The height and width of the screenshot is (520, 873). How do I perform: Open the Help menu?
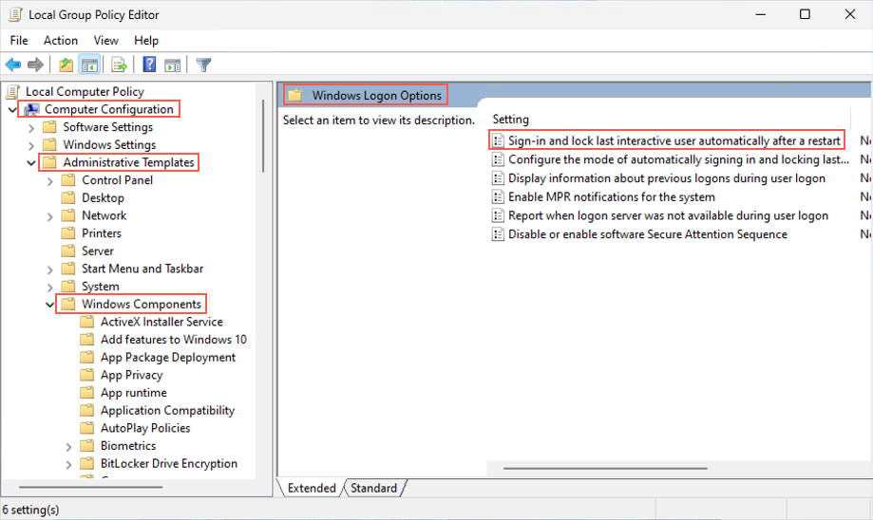tap(146, 41)
